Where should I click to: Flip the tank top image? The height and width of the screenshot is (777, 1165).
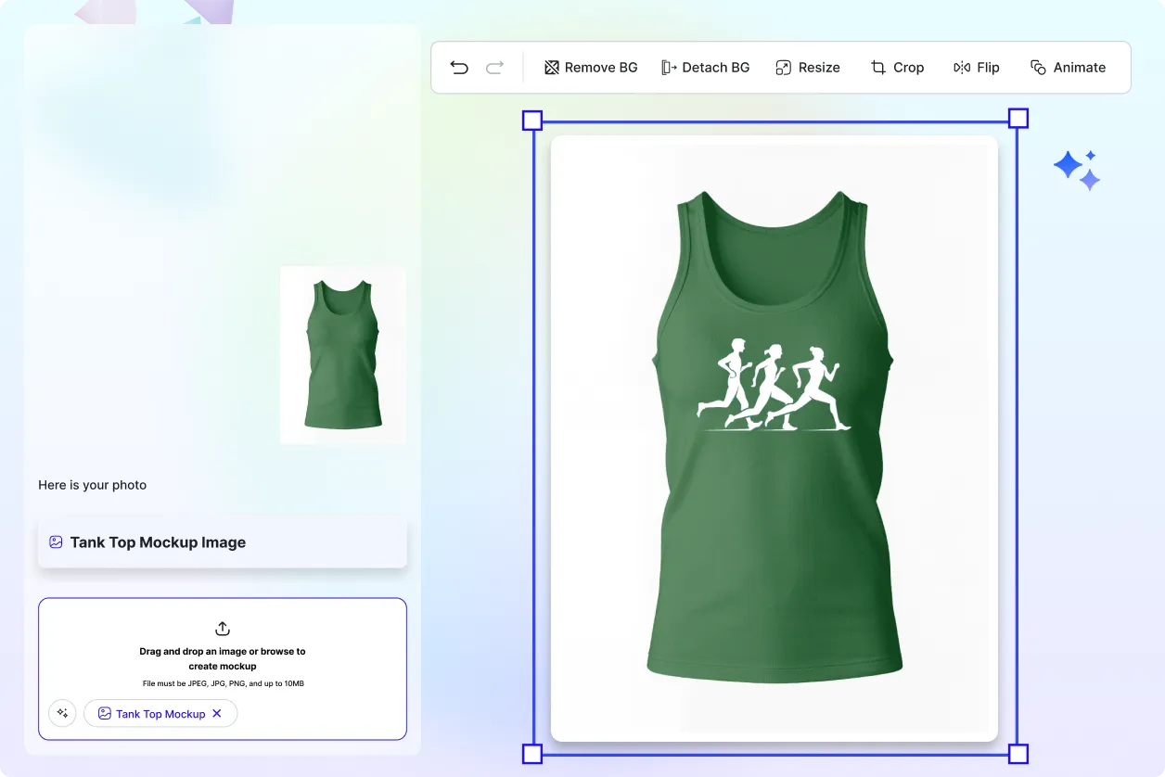point(976,67)
